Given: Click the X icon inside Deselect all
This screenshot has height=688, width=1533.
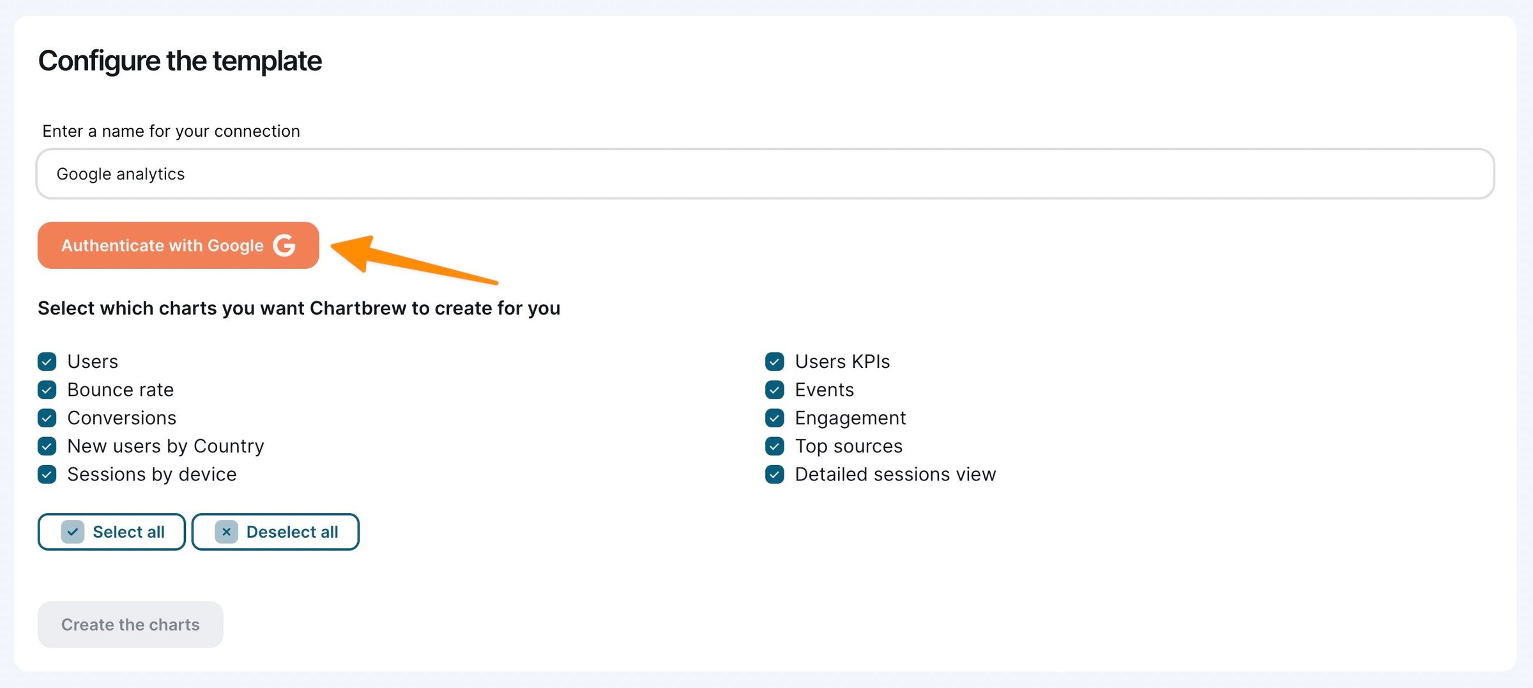Looking at the screenshot, I should point(226,531).
